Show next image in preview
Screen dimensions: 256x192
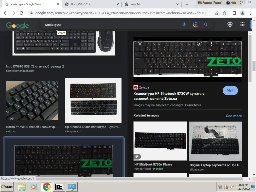tap(235, 44)
